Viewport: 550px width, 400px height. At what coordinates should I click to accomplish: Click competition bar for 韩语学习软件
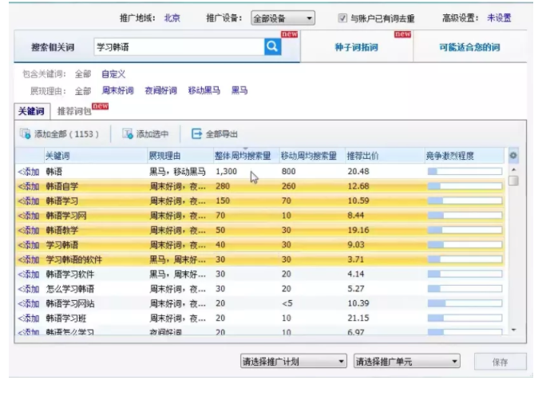(x=465, y=274)
